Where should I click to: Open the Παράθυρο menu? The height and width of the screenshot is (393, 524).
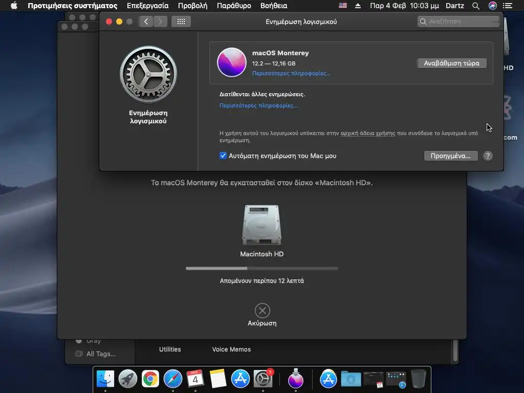pos(234,6)
